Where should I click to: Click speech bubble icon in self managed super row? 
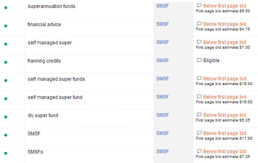coord(199,42)
